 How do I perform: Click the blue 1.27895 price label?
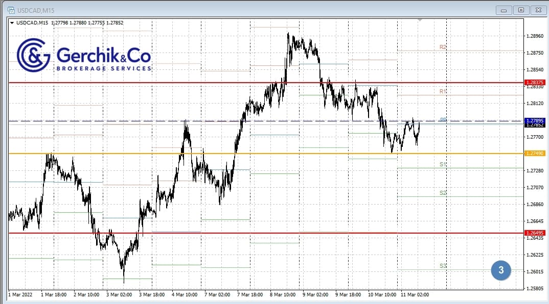[535, 120]
